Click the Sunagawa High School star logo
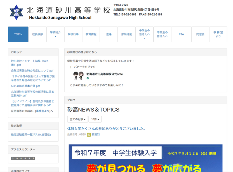Viewport: 233px width, 172px height. coord(15,12)
